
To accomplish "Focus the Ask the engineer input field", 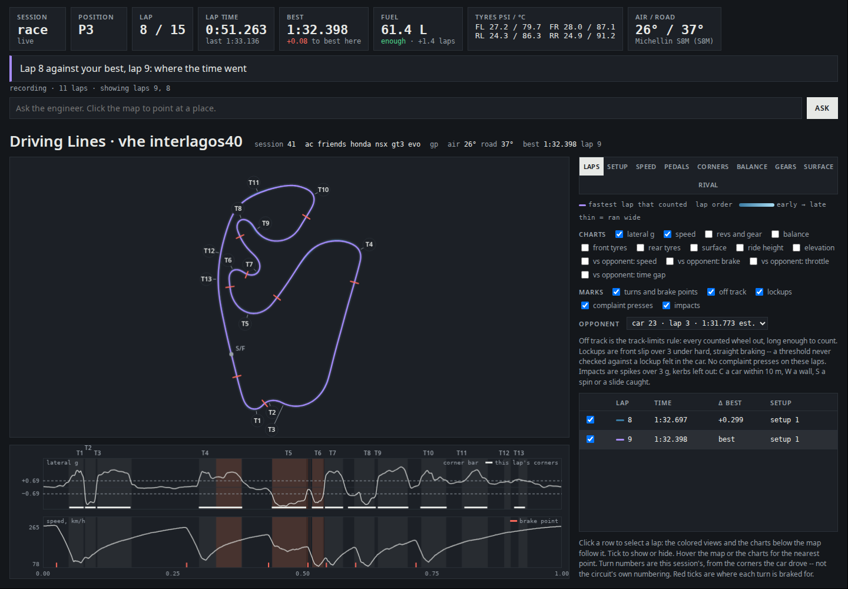I will pos(406,108).
